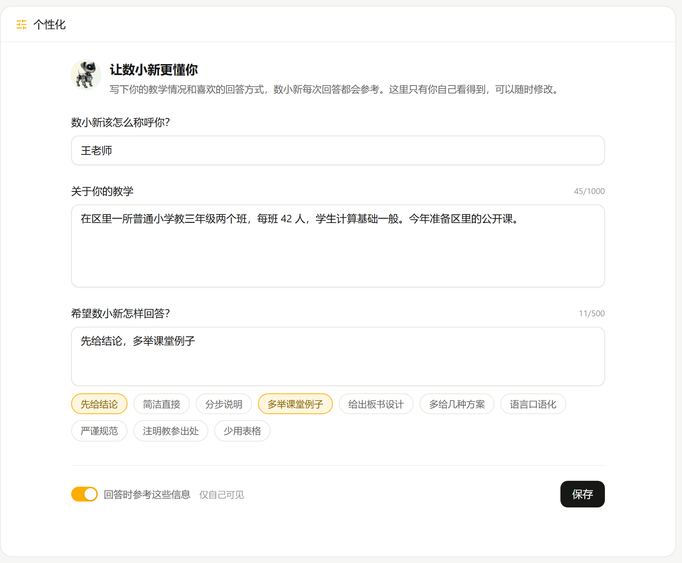Select the 简洁直接 tag
The image size is (682, 563).
162,404
